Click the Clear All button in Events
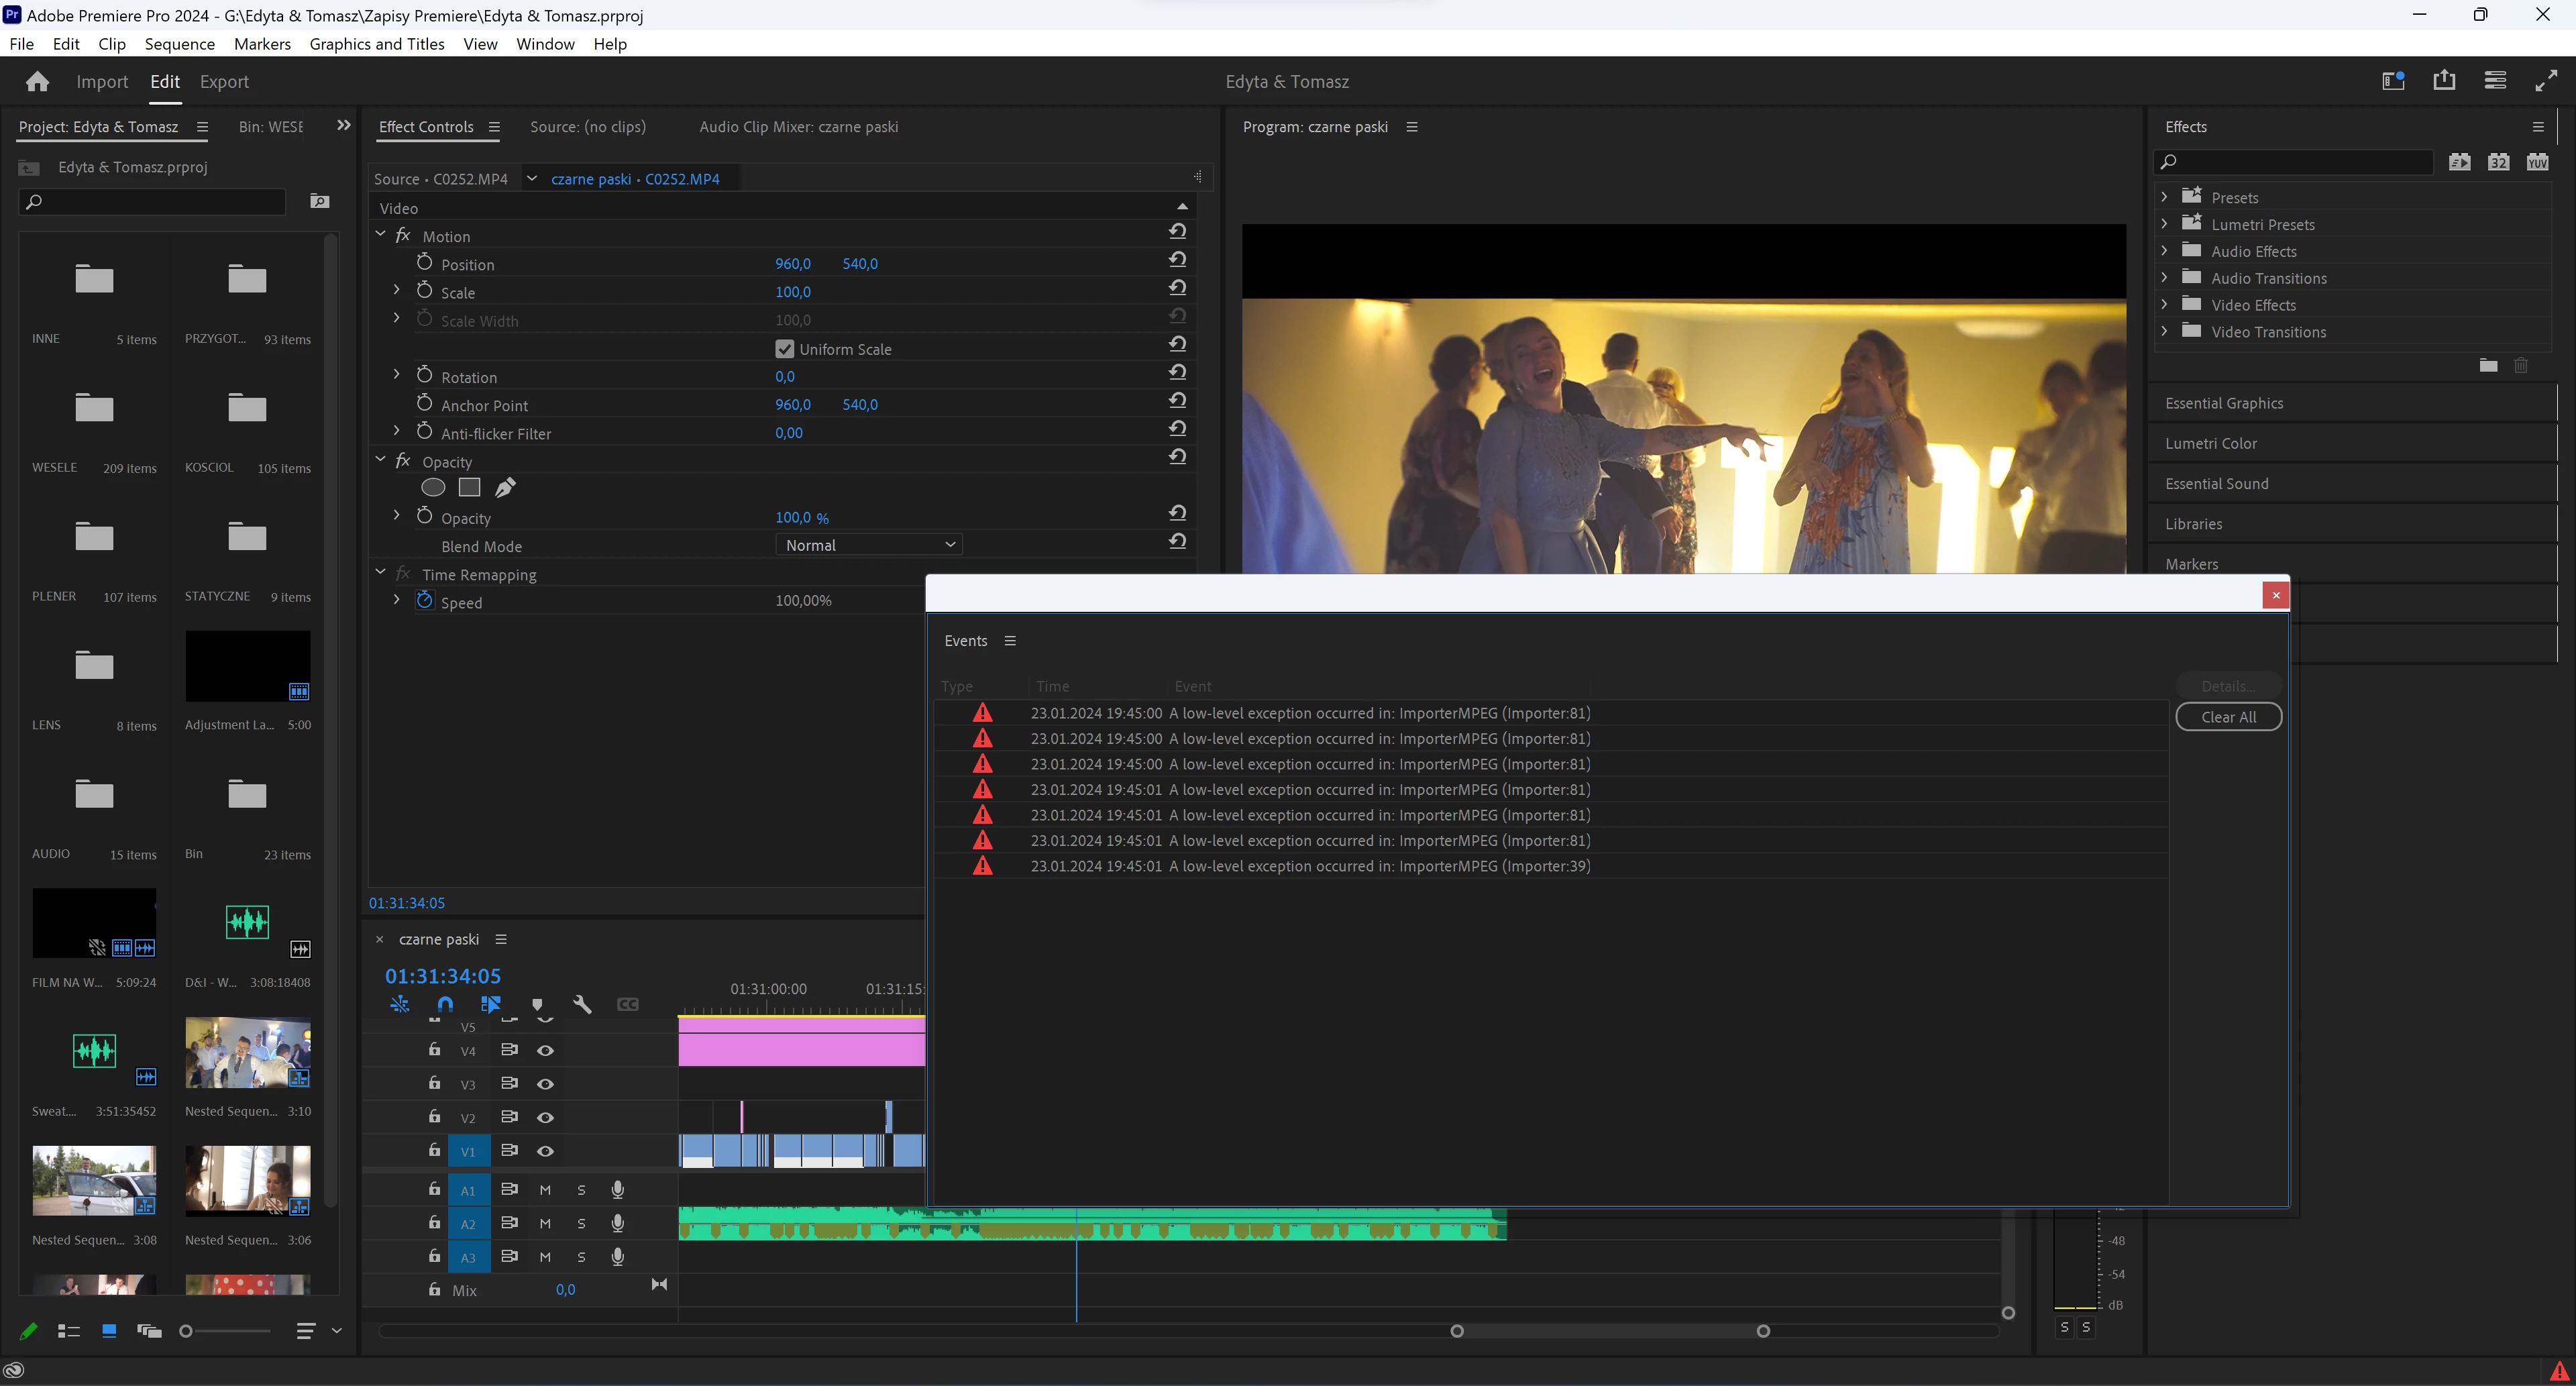This screenshot has height=1386, width=2576. pyautogui.click(x=2228, y=717)
